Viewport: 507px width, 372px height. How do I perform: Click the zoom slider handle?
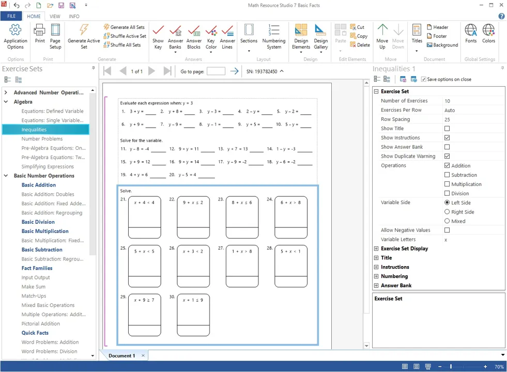coord(451,366)
